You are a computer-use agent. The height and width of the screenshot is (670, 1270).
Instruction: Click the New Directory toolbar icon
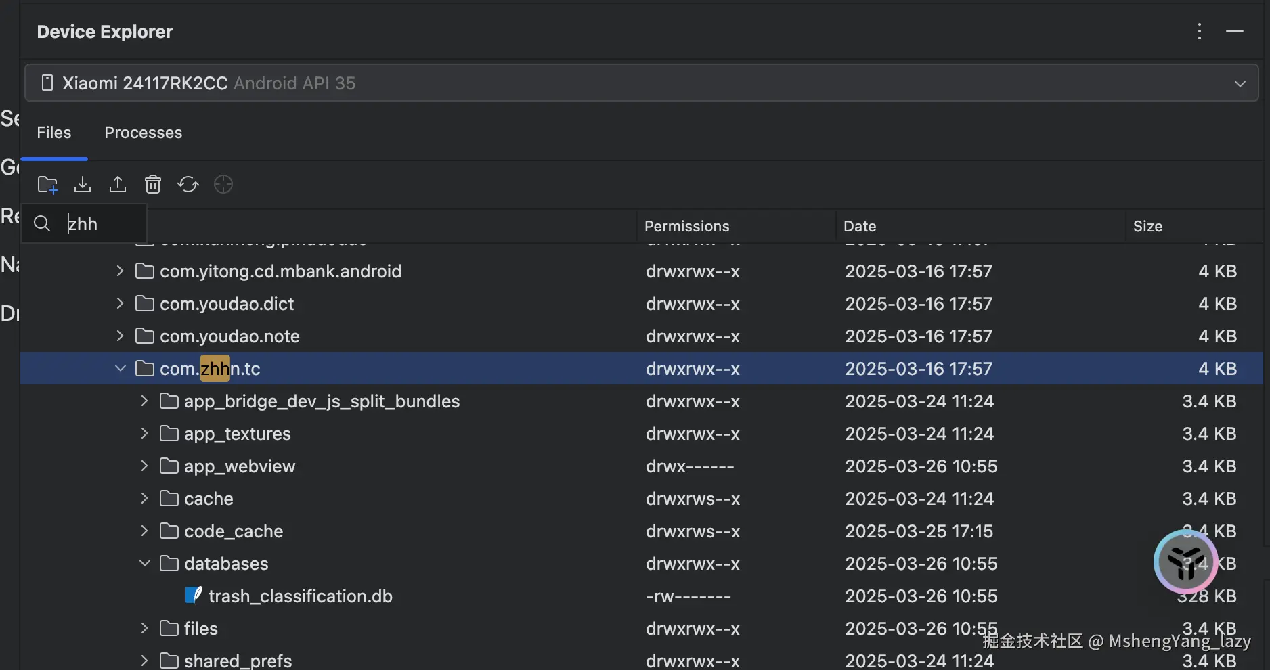[47, 184]
